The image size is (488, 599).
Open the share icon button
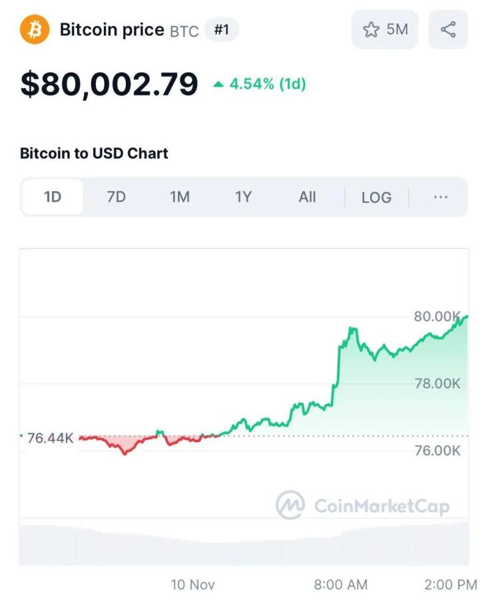(448, 29)
